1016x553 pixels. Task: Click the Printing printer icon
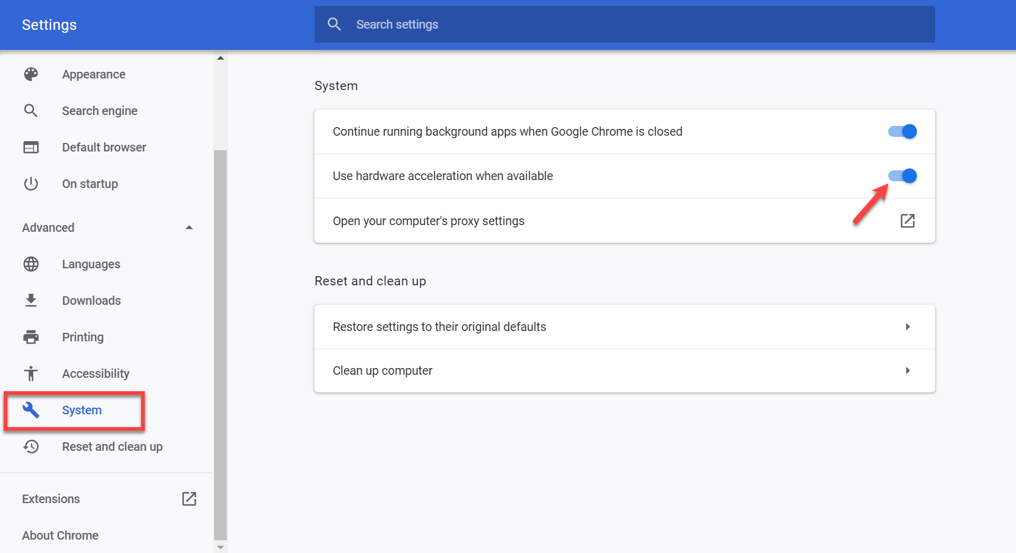[x=31, y=337]
